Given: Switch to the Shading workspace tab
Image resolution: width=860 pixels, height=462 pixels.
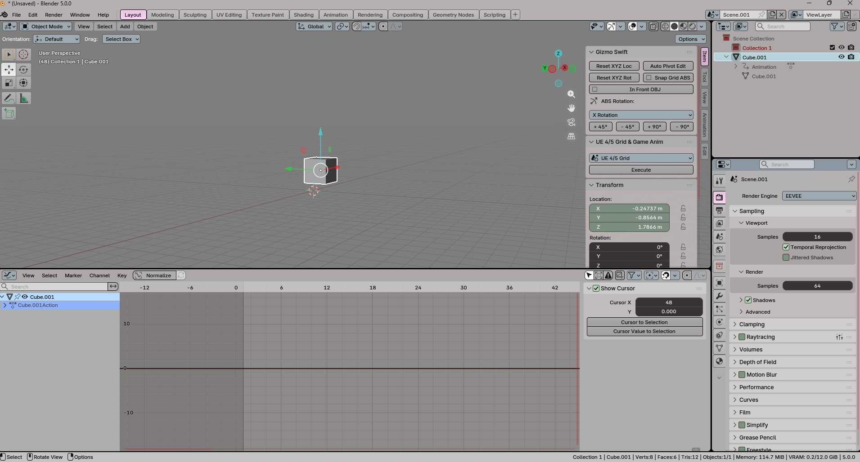Looking at the screenshot, I should point(304,15).
